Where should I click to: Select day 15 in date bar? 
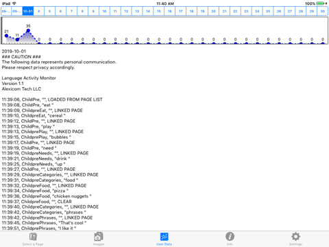(159, 11)
